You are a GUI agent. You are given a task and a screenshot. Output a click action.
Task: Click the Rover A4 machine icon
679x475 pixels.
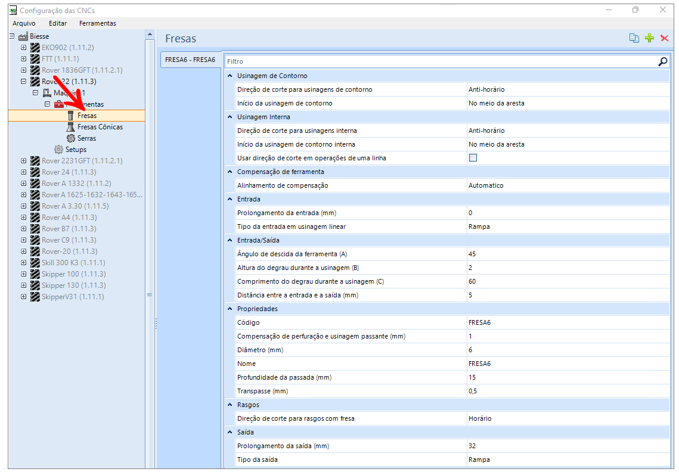pyautogui.click(x=35, y=218)
